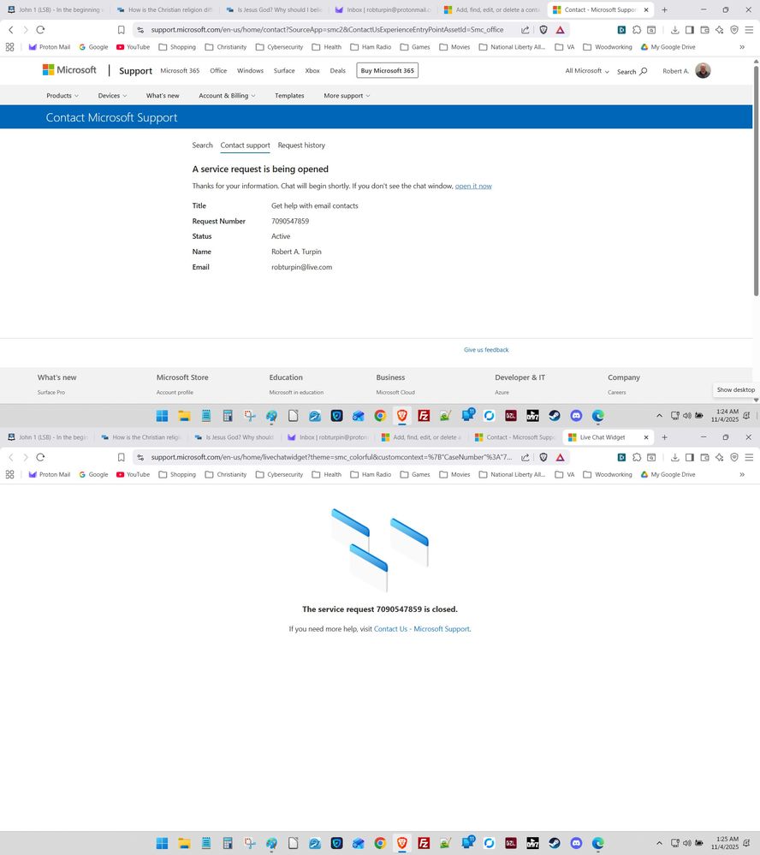
Task: Click the top window vertical scrollbar
Action: [x=757, y=180]
